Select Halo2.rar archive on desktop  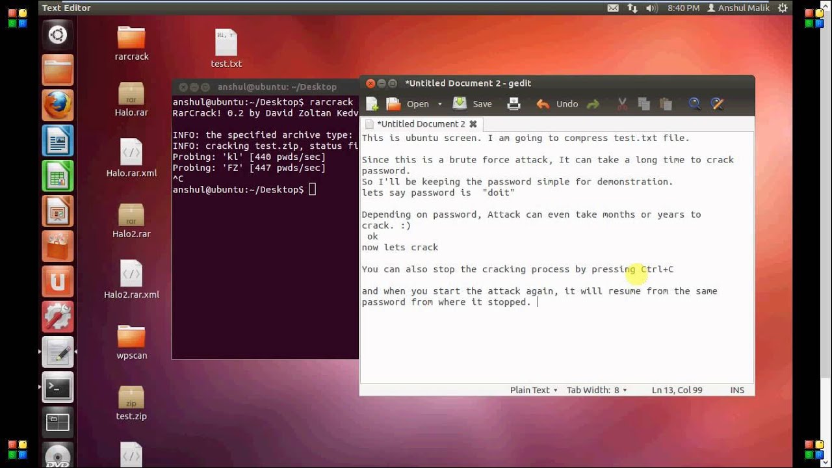(x=131, y=220)
